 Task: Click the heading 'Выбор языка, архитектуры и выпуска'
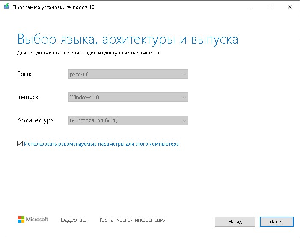pos(128,40)
